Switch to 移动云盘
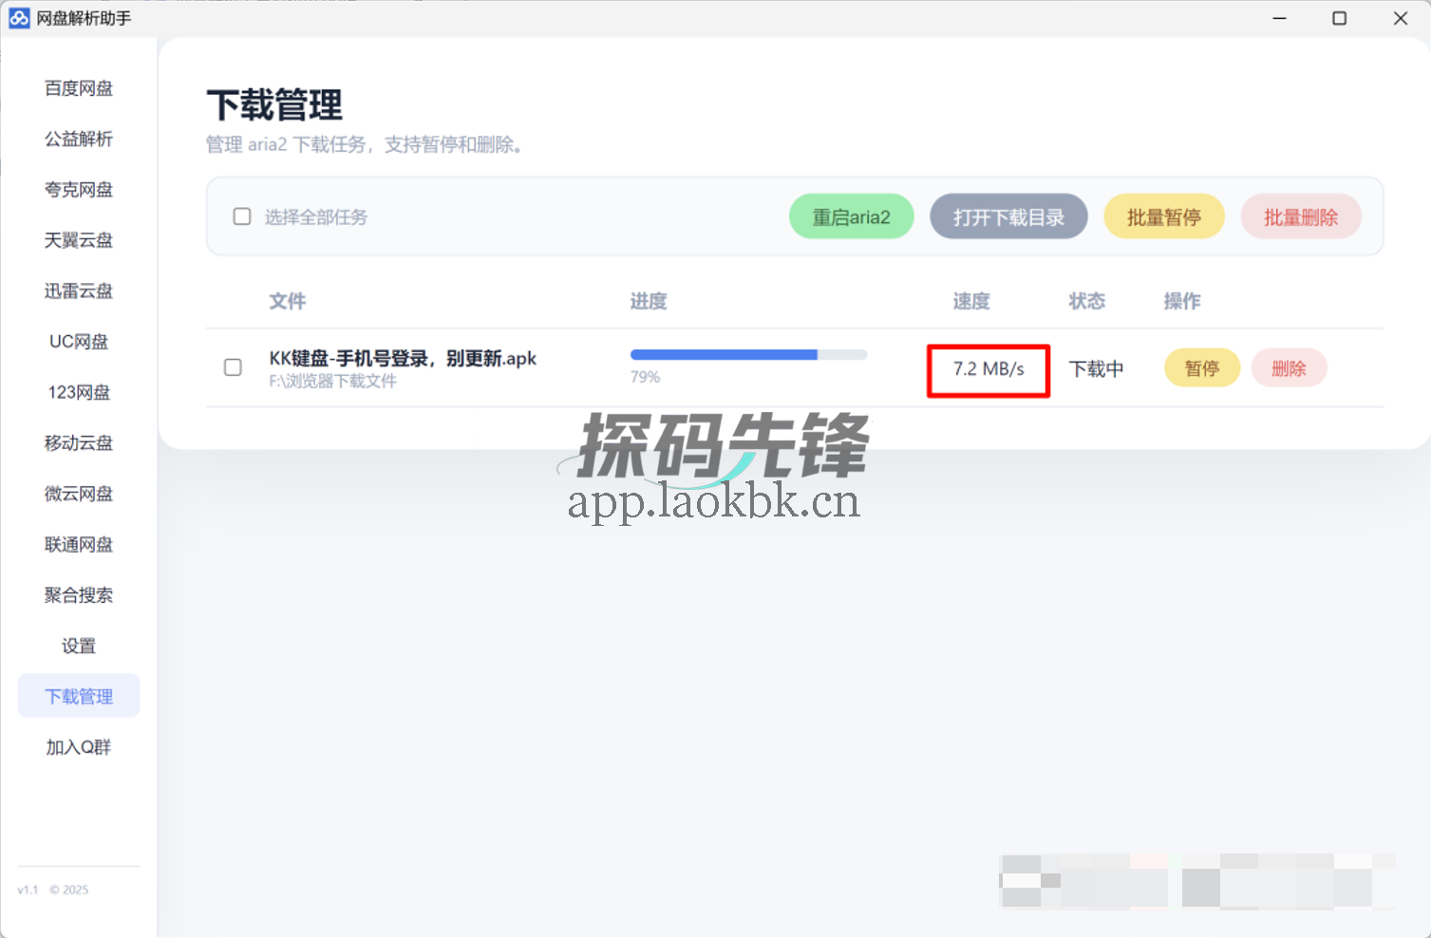Image resolution: width=1431 pixels, height=938 pixels. [78, 442]
